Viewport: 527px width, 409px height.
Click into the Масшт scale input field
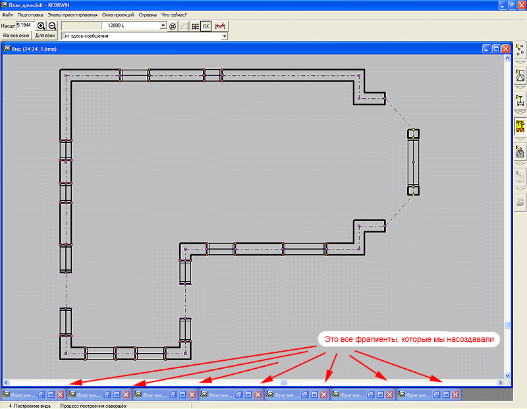(26, 25)
